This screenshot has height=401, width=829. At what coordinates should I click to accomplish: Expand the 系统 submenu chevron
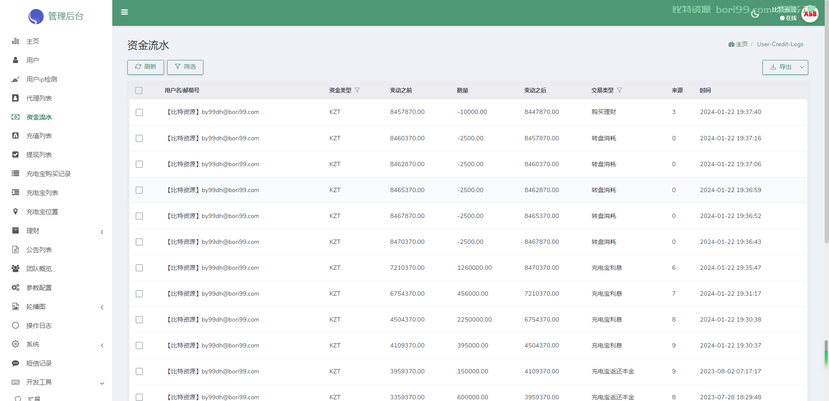coord(102,345)
